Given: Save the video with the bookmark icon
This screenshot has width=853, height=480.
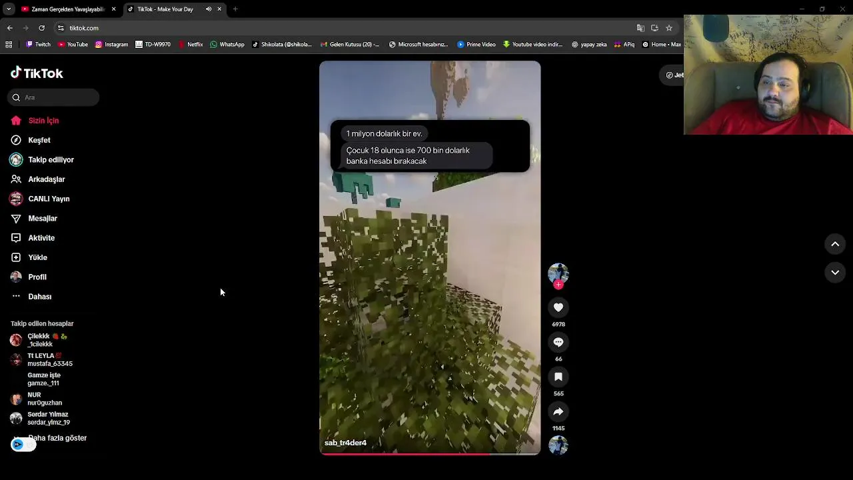Looking at the screenshot, I should (558, 377).
